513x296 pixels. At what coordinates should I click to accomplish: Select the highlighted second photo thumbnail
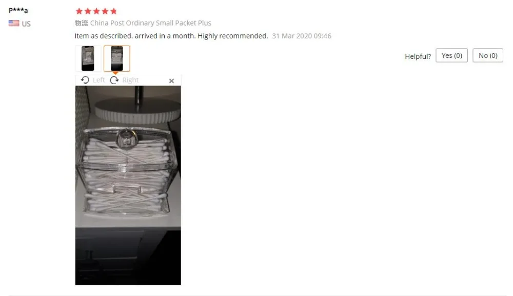click(x=117, y=58)
